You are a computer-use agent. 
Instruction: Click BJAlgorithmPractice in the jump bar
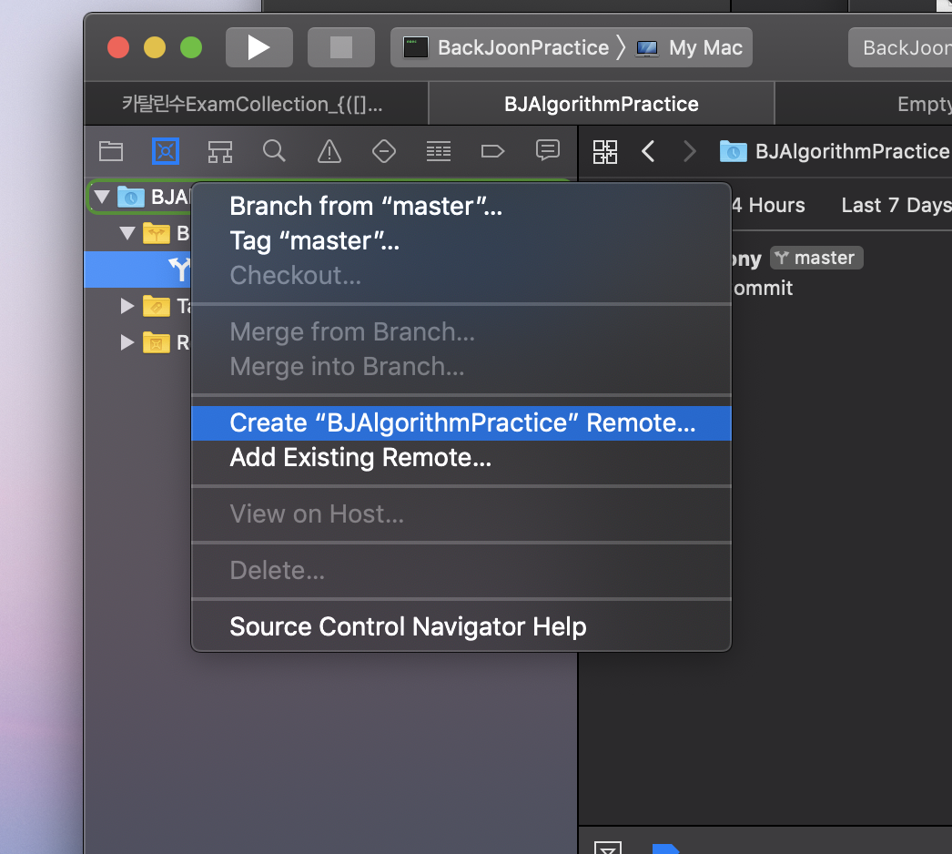(x=835, y=151)
